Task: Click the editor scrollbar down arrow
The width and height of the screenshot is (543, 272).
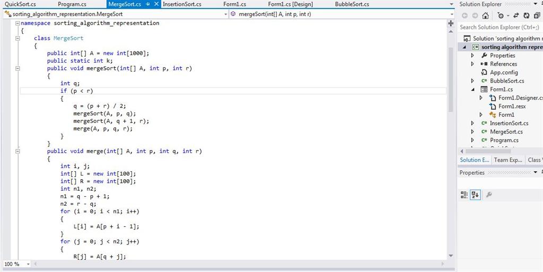Action: point(451,256)
